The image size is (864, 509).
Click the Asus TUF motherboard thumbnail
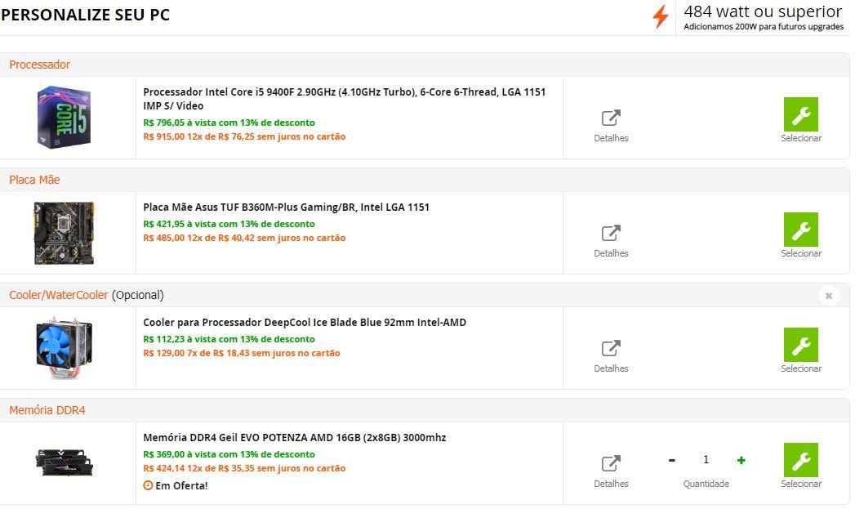[64, 233]
